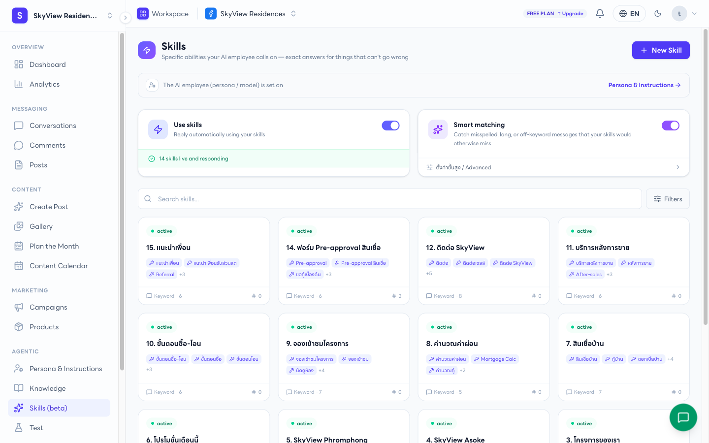The height and width of the screenshot is (443, 709).
Task: Open the EN language selector
Action: click(x=629, y=14)
